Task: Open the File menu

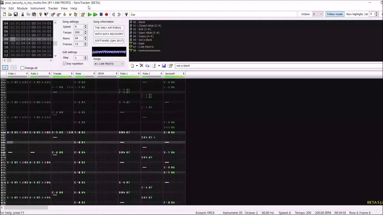Action: click(x=3, y=8)
